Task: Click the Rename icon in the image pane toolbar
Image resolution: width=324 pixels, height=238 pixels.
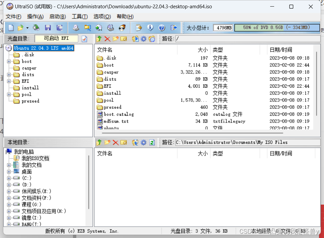Action: pyautogui.click(x=124, y=39)
